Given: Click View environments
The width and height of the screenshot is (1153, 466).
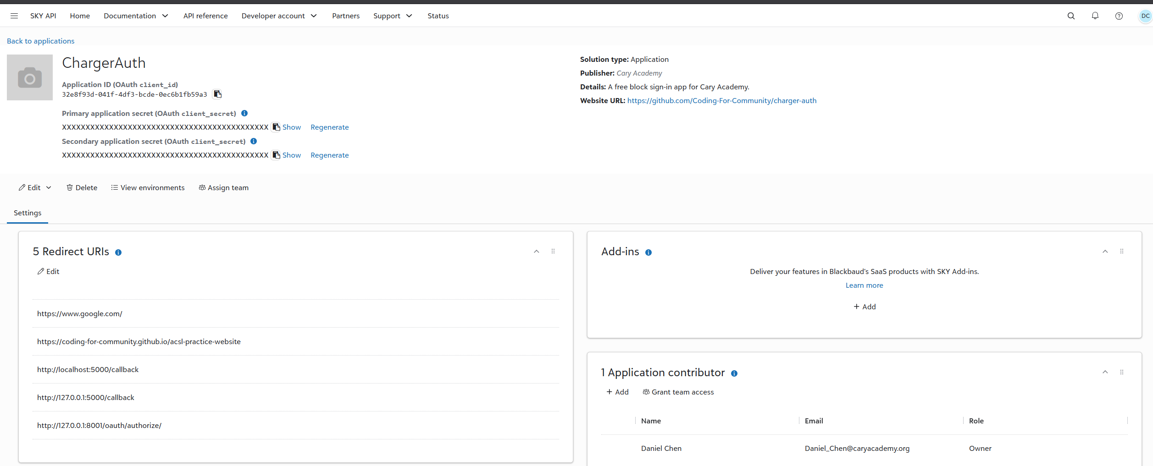Looking at the screenshot, I should [x=148, y=187].
